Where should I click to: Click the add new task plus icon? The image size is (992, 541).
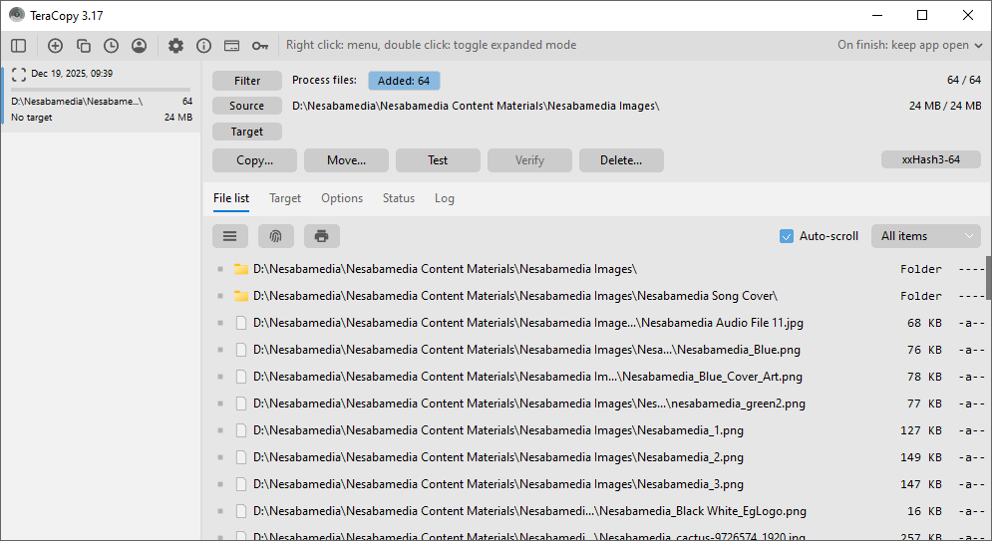point(55,45)
